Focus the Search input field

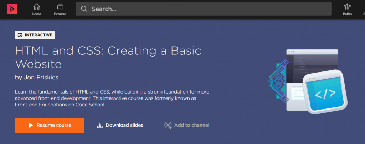click(204, 9)
